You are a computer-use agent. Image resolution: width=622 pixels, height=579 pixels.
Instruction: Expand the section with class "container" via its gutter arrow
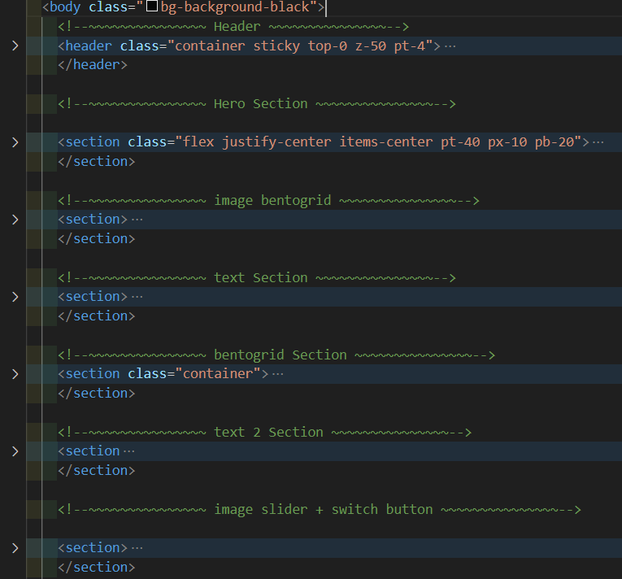click(x=15, y=374)
